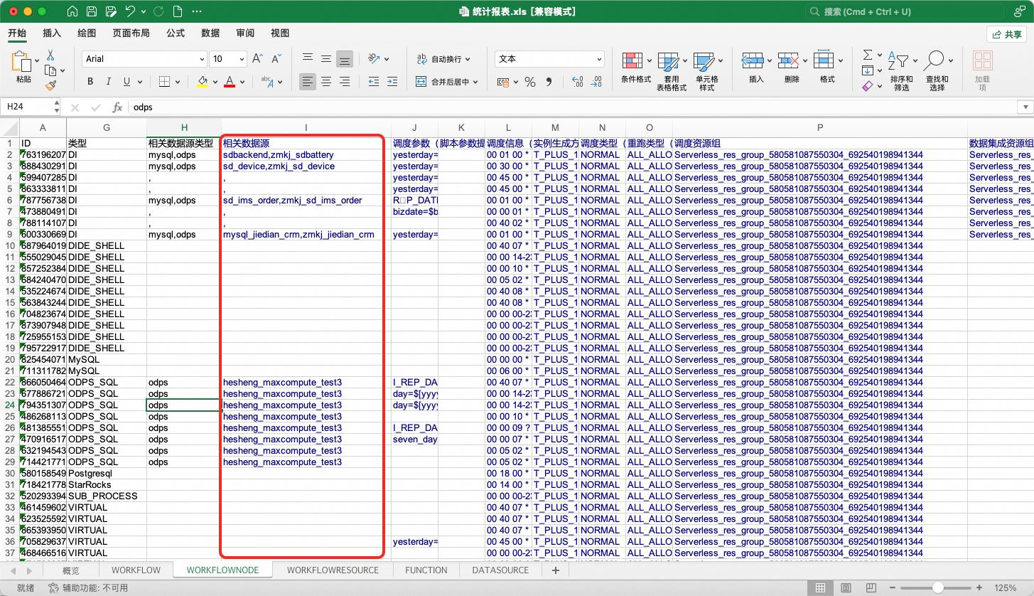Click the 格式 format cells icon
Screen dimensions: 1034x596
pos(823,60)
